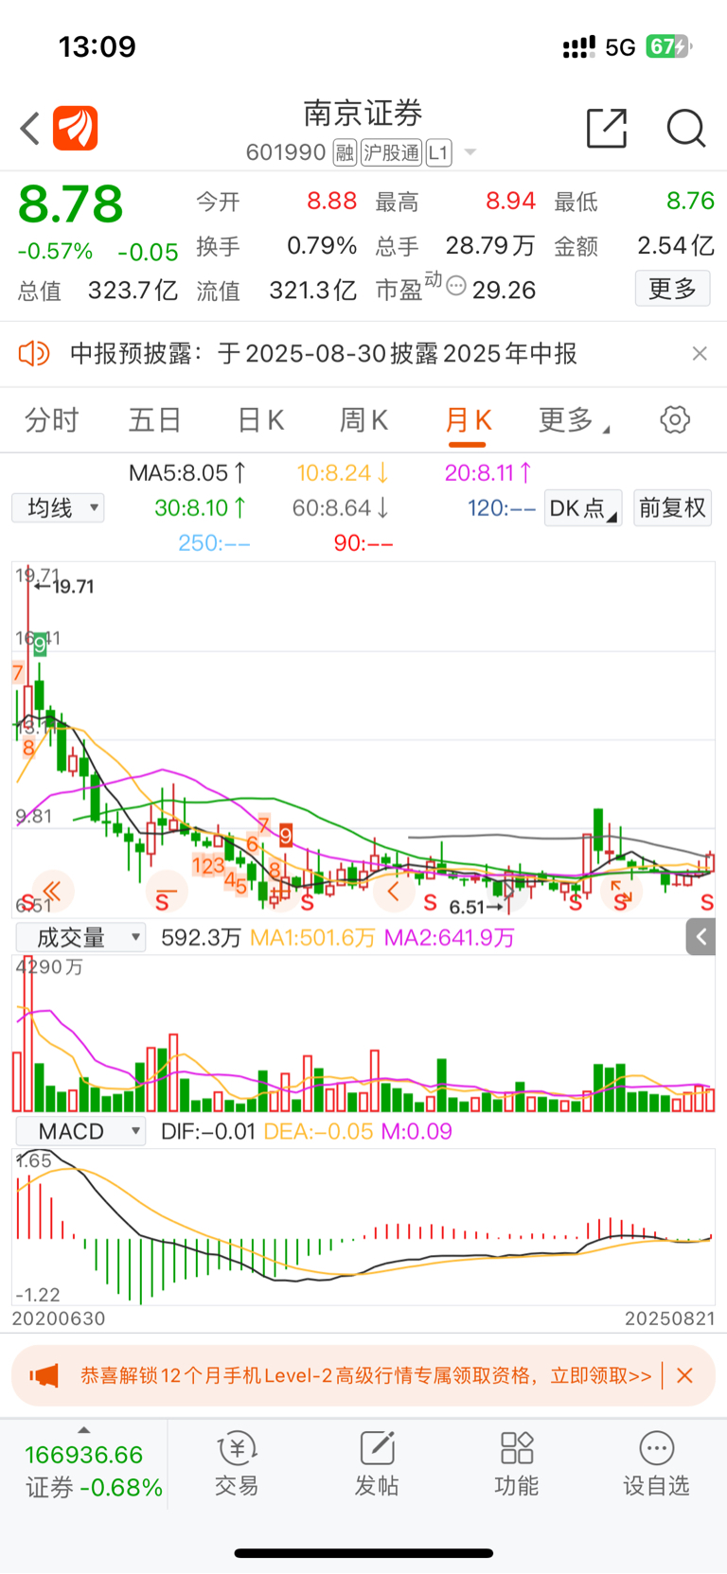Tap 设自选 add-to-watchlist icon
Screen dimensions: 727x1574
(657, 1464)
